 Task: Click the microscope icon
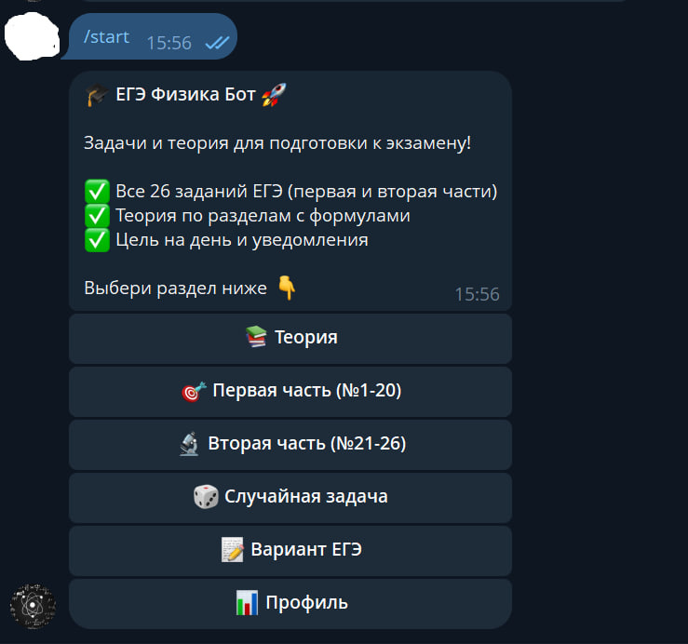[190, 444]
